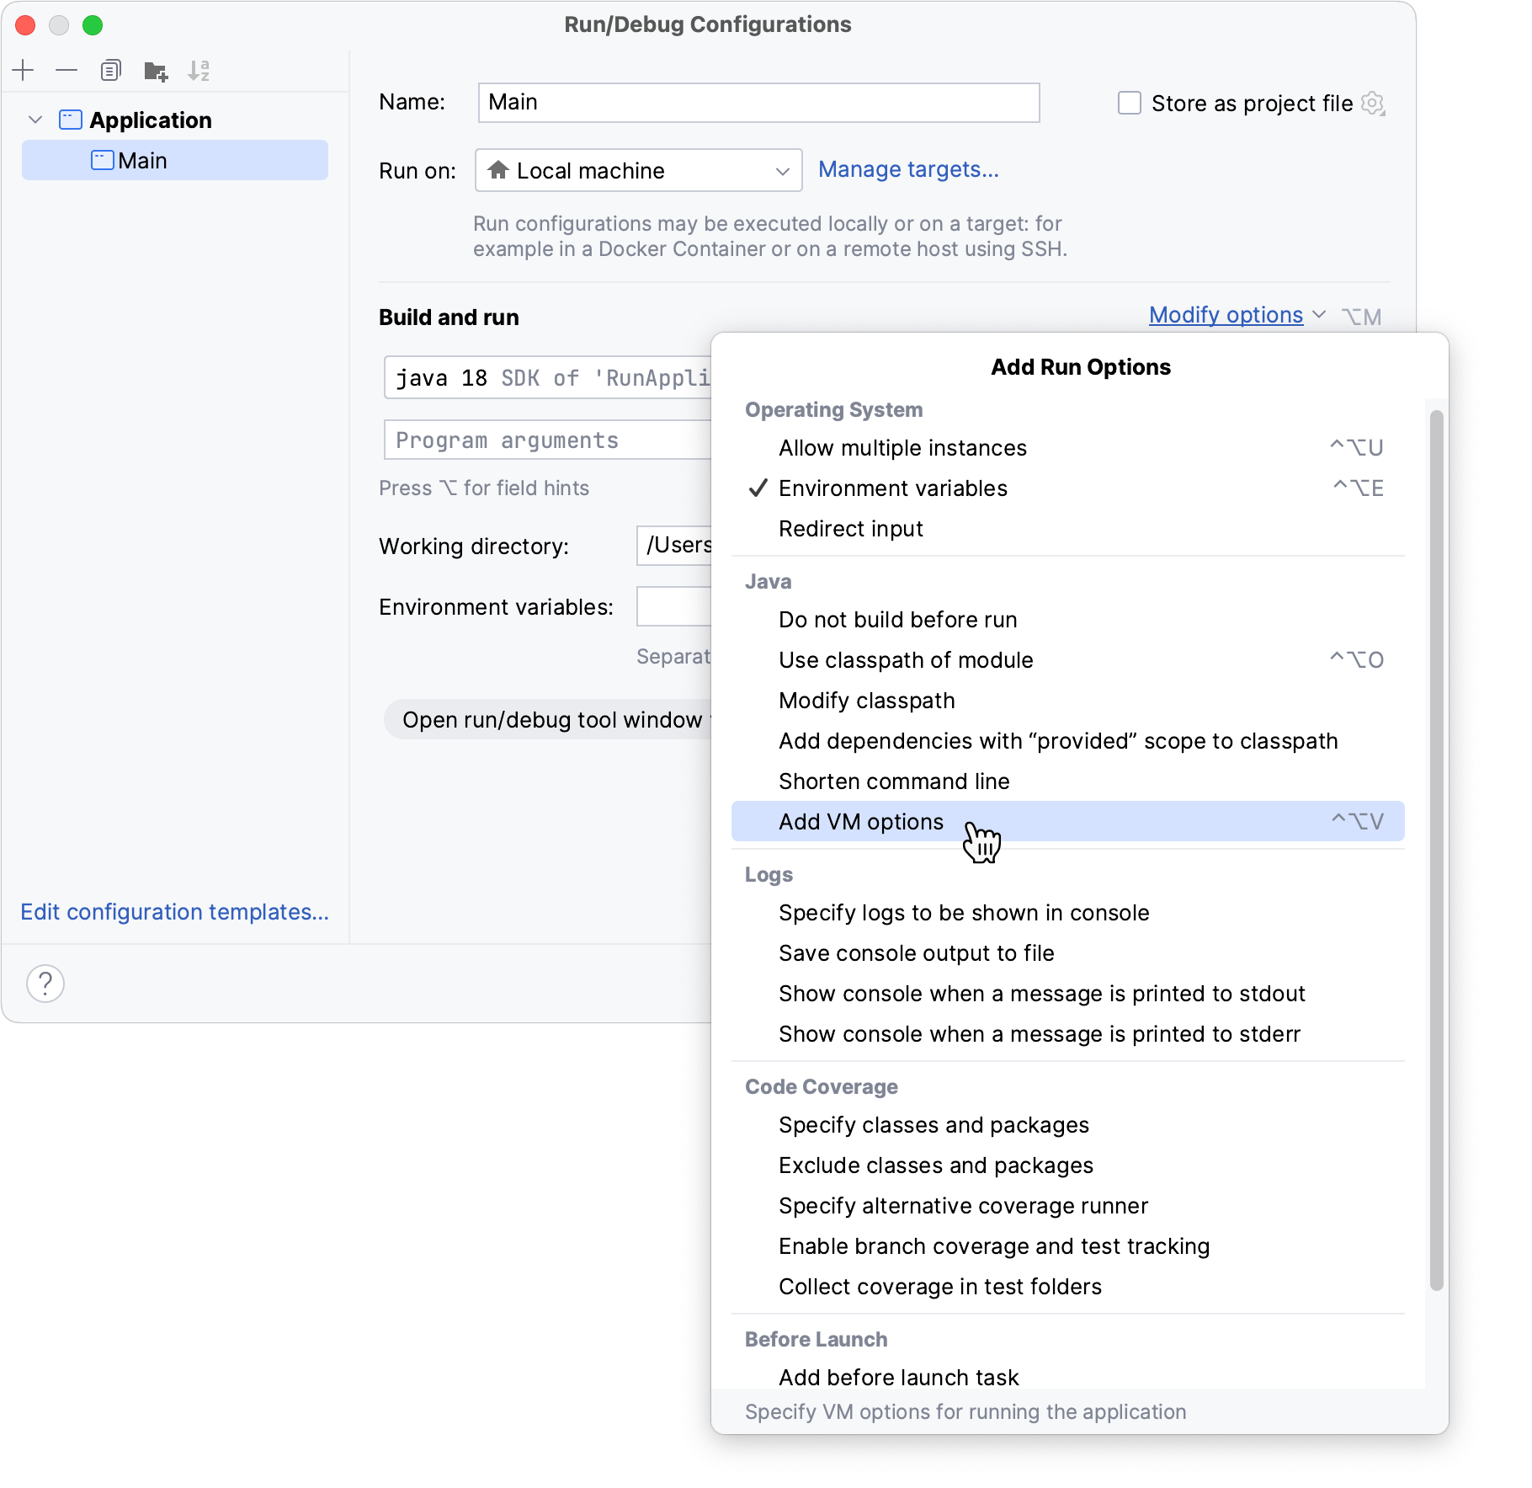Image resolution: width=1532 pixels, height=1488 pixels.
Task: Click inside the Name field showing Main
Action: [758, 102]
